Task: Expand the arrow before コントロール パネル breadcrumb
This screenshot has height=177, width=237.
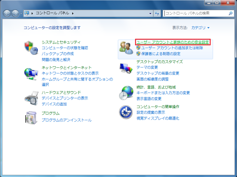Action: (32, 13)
